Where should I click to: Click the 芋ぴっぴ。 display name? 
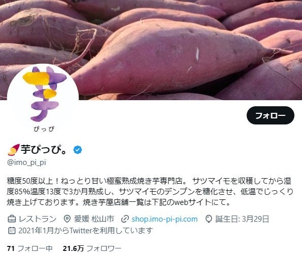click(x=44, y=150)
